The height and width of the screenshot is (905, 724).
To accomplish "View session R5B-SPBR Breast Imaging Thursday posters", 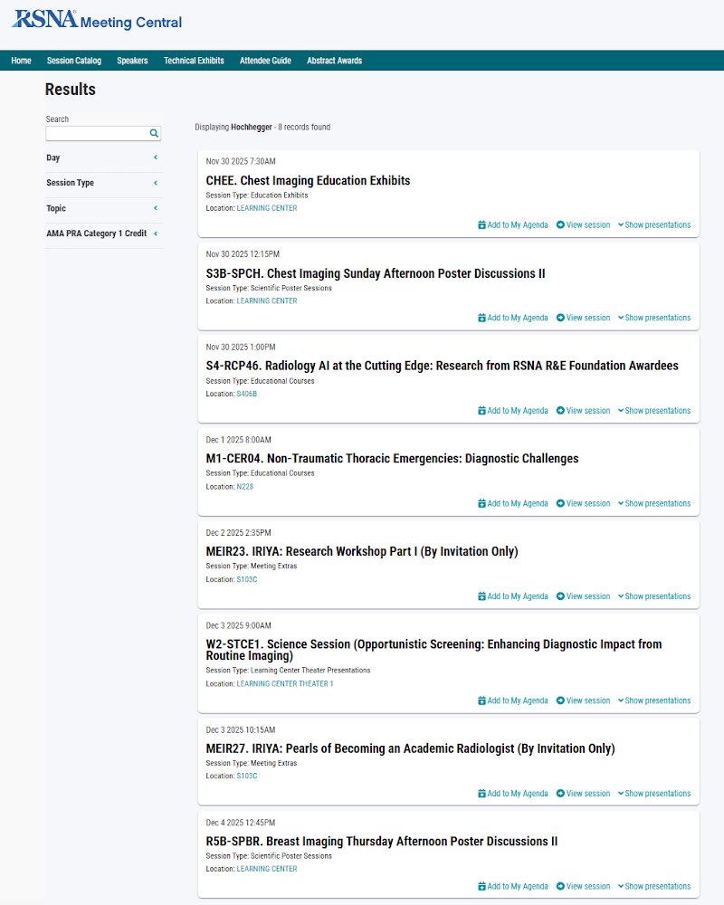I will [583, 887].
